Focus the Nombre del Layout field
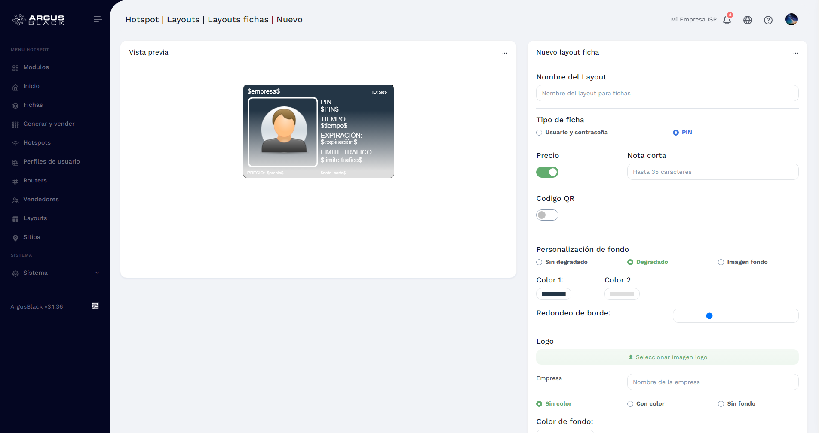819x433 pixels. (667, 93)
